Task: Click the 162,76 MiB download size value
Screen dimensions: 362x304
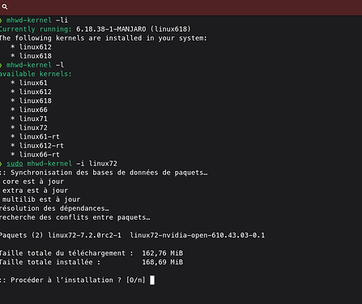Action: (163, 253)
